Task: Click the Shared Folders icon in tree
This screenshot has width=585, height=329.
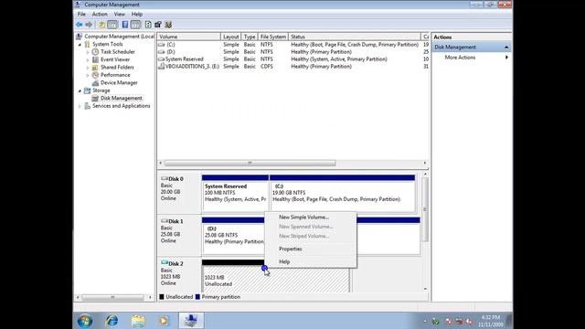Action: pyautogui.click(x=95, y=67)
